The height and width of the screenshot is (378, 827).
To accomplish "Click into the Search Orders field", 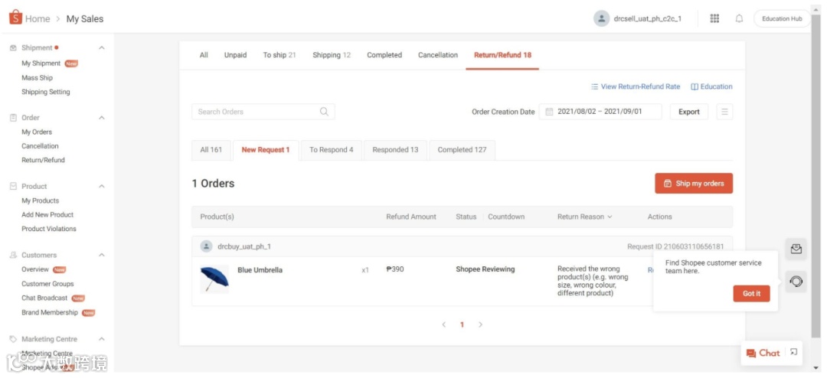I will 263,112.
